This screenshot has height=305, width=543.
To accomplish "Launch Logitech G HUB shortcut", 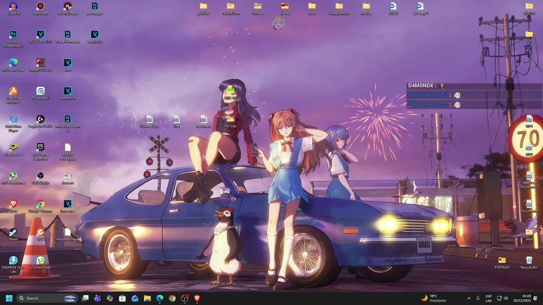I will 40,122.
